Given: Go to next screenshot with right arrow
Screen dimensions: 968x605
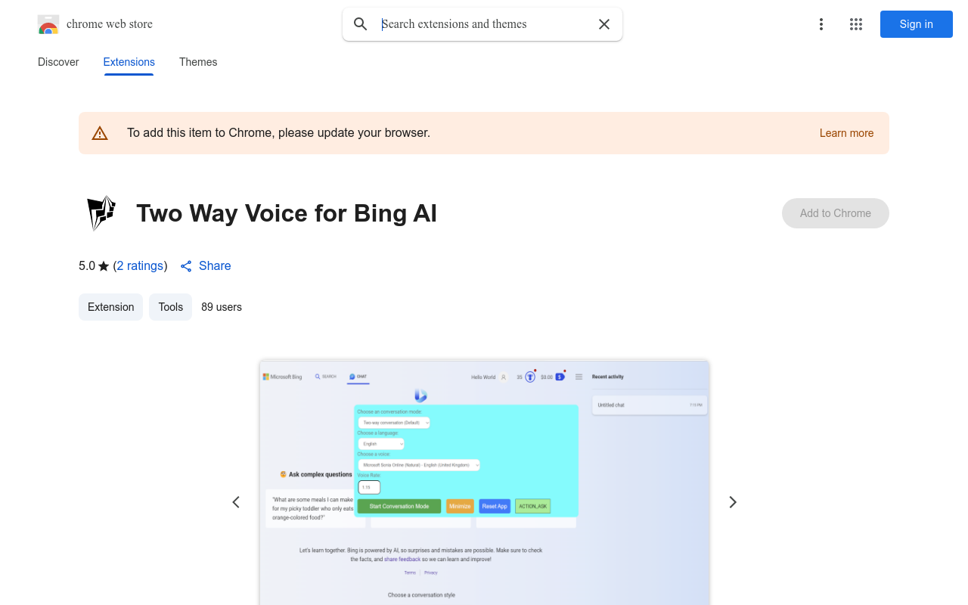Looking at the screenshot, I should (x=732, y=502).
